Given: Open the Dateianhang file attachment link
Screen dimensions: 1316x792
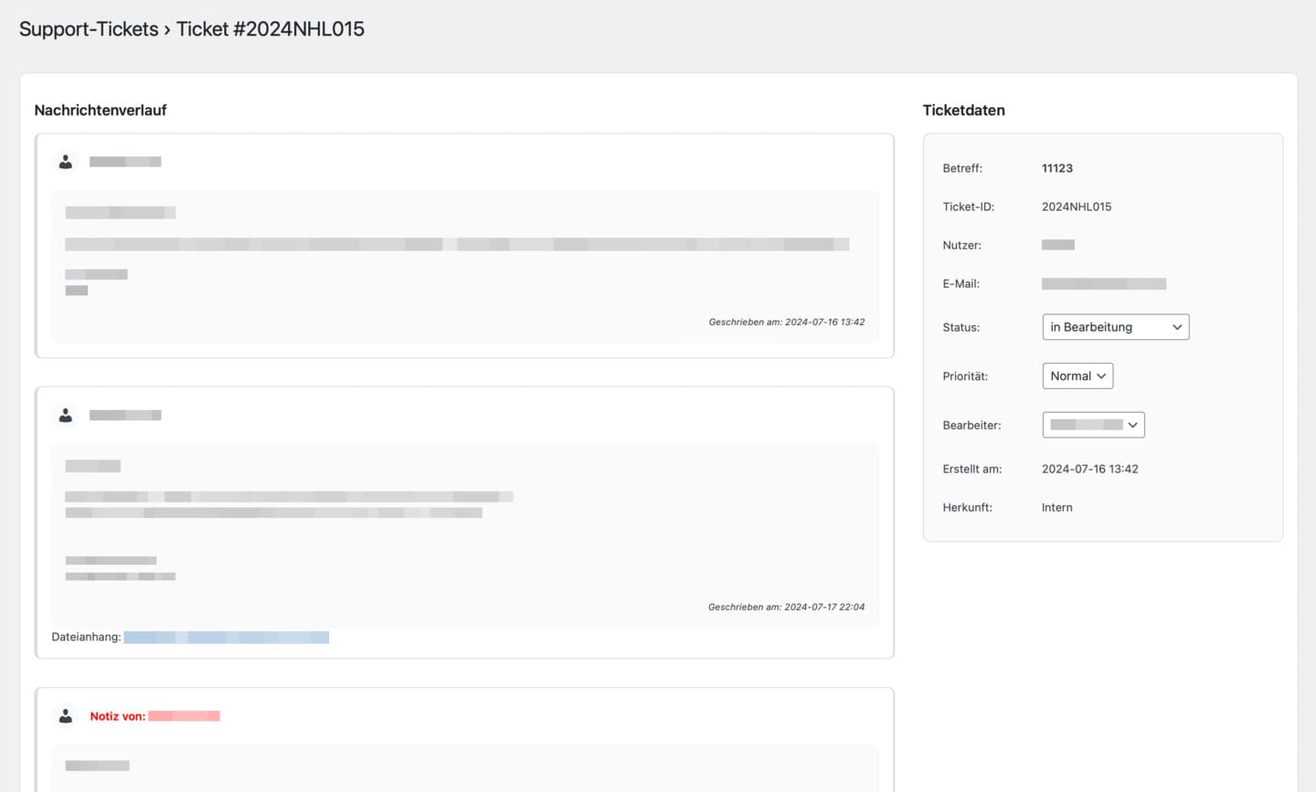Looking at the screenshot, I should tap(226, 638).
